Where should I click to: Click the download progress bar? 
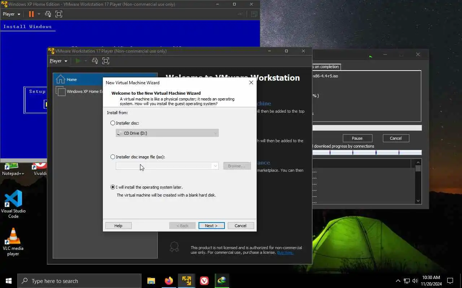pos(367,128)
